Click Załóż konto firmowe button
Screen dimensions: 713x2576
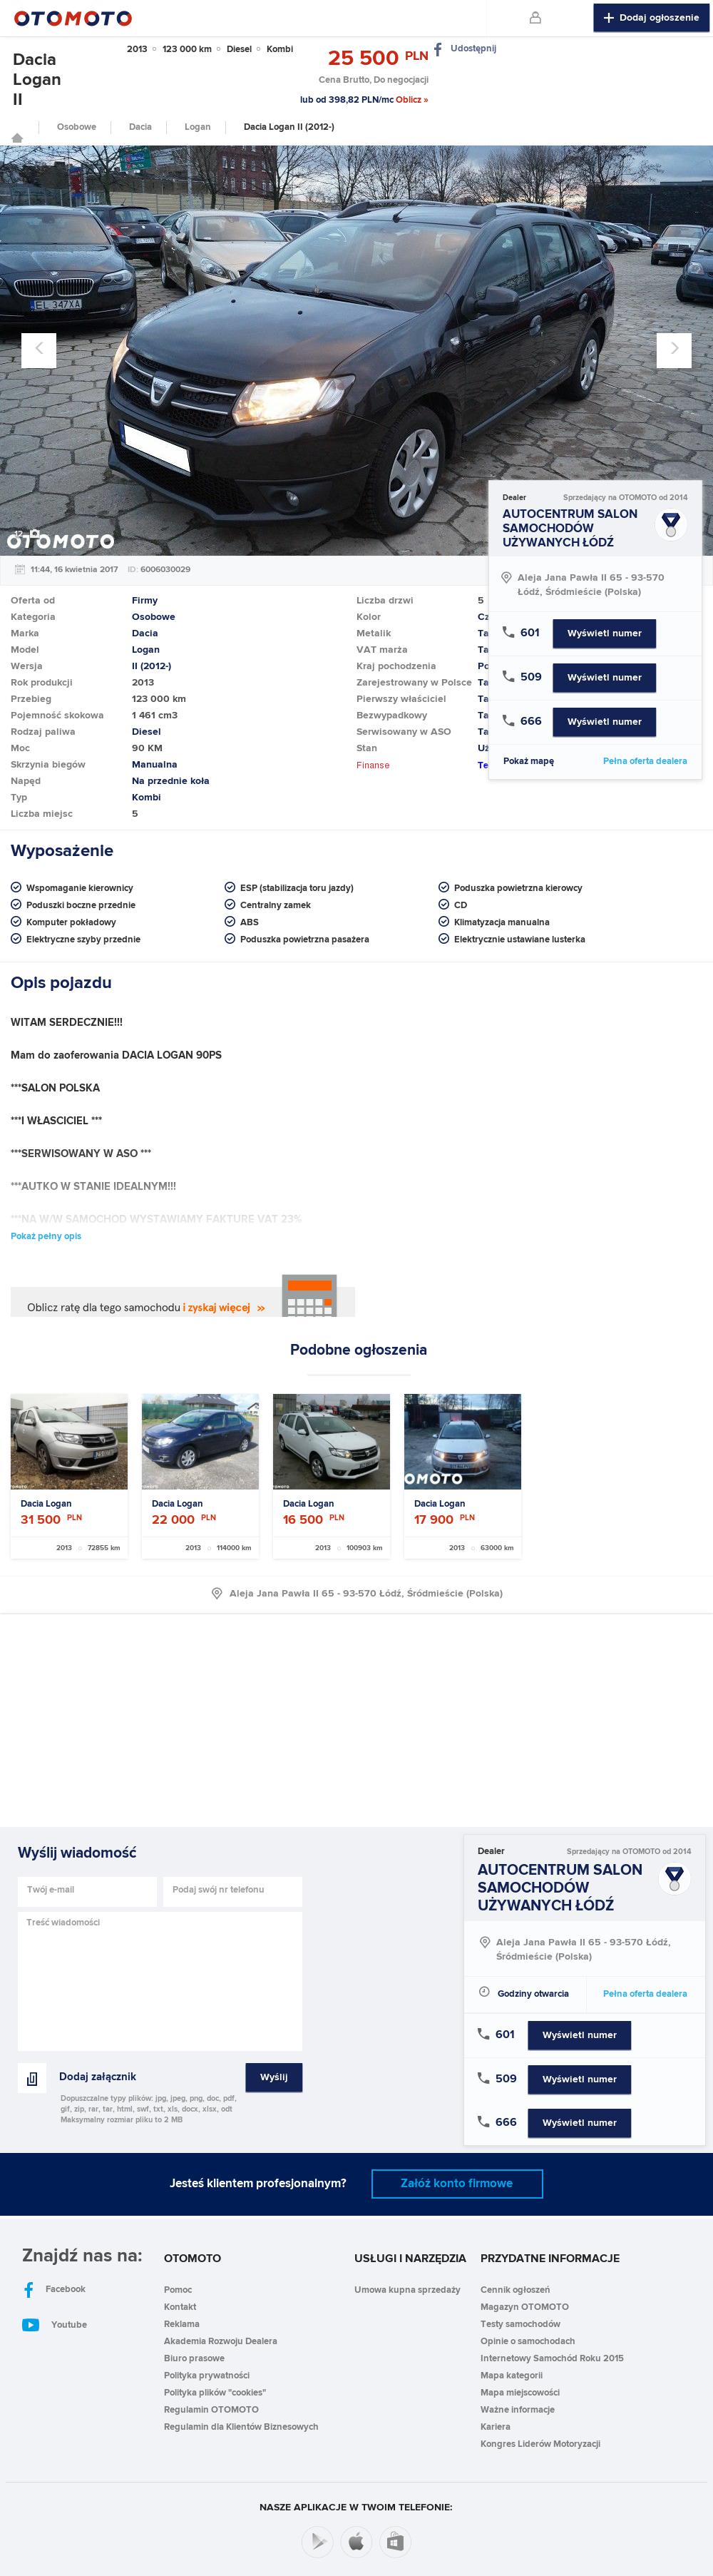(x=457, y=2183)
